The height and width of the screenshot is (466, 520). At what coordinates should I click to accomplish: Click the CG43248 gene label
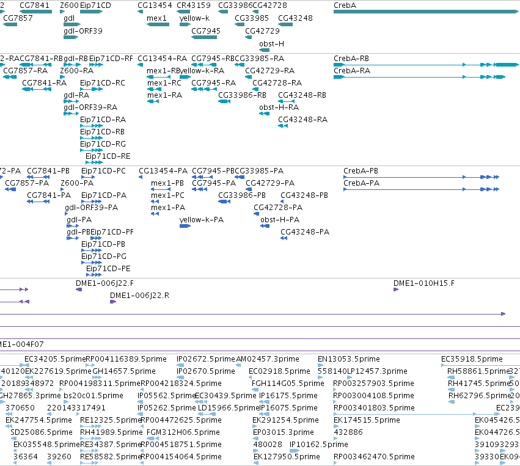pos(295,18)
